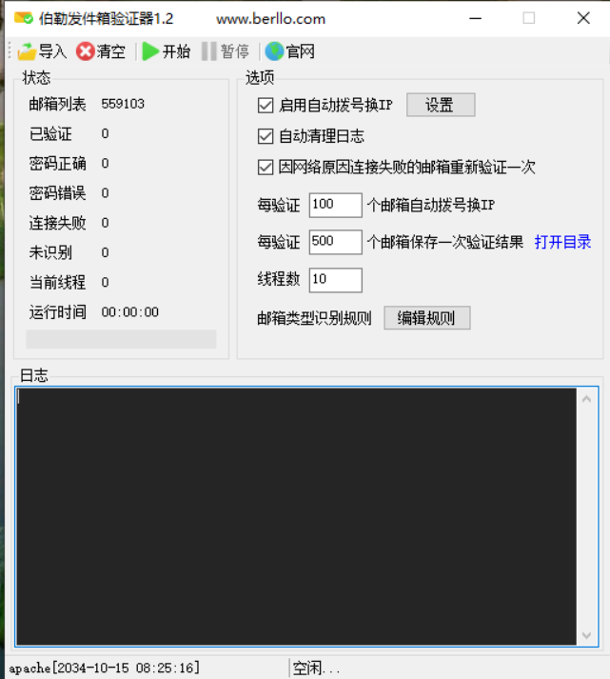610x679 pixels.
Task: Click the progress bar in status panel
Action: [x=121, y=340]
